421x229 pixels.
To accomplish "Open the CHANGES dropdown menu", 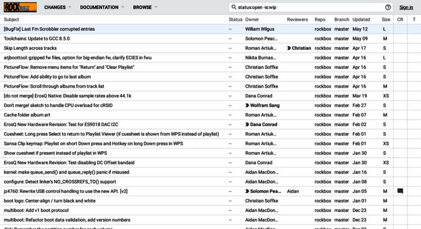I will [57, 7].
